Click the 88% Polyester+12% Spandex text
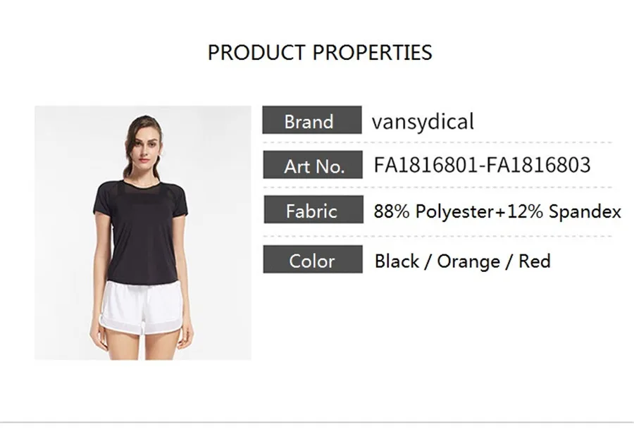Viewport: 634px width, 434px height. click(x=497, y=211)
